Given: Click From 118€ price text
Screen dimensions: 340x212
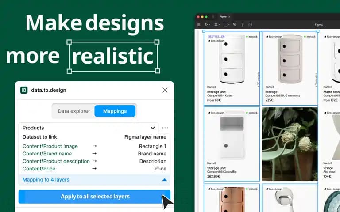Looking at the screenshot, I should pyautogui.click(x=214, y=100).
